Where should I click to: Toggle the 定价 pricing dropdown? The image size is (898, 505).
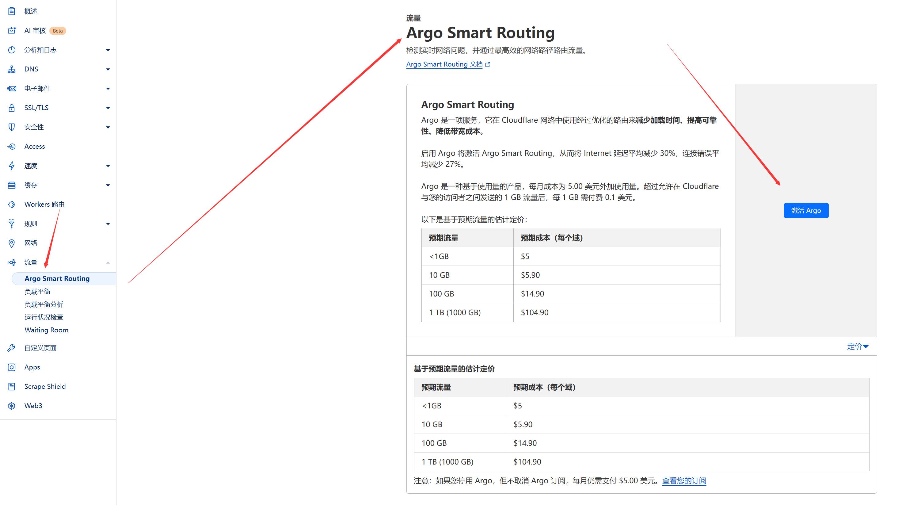click(858, 346)
